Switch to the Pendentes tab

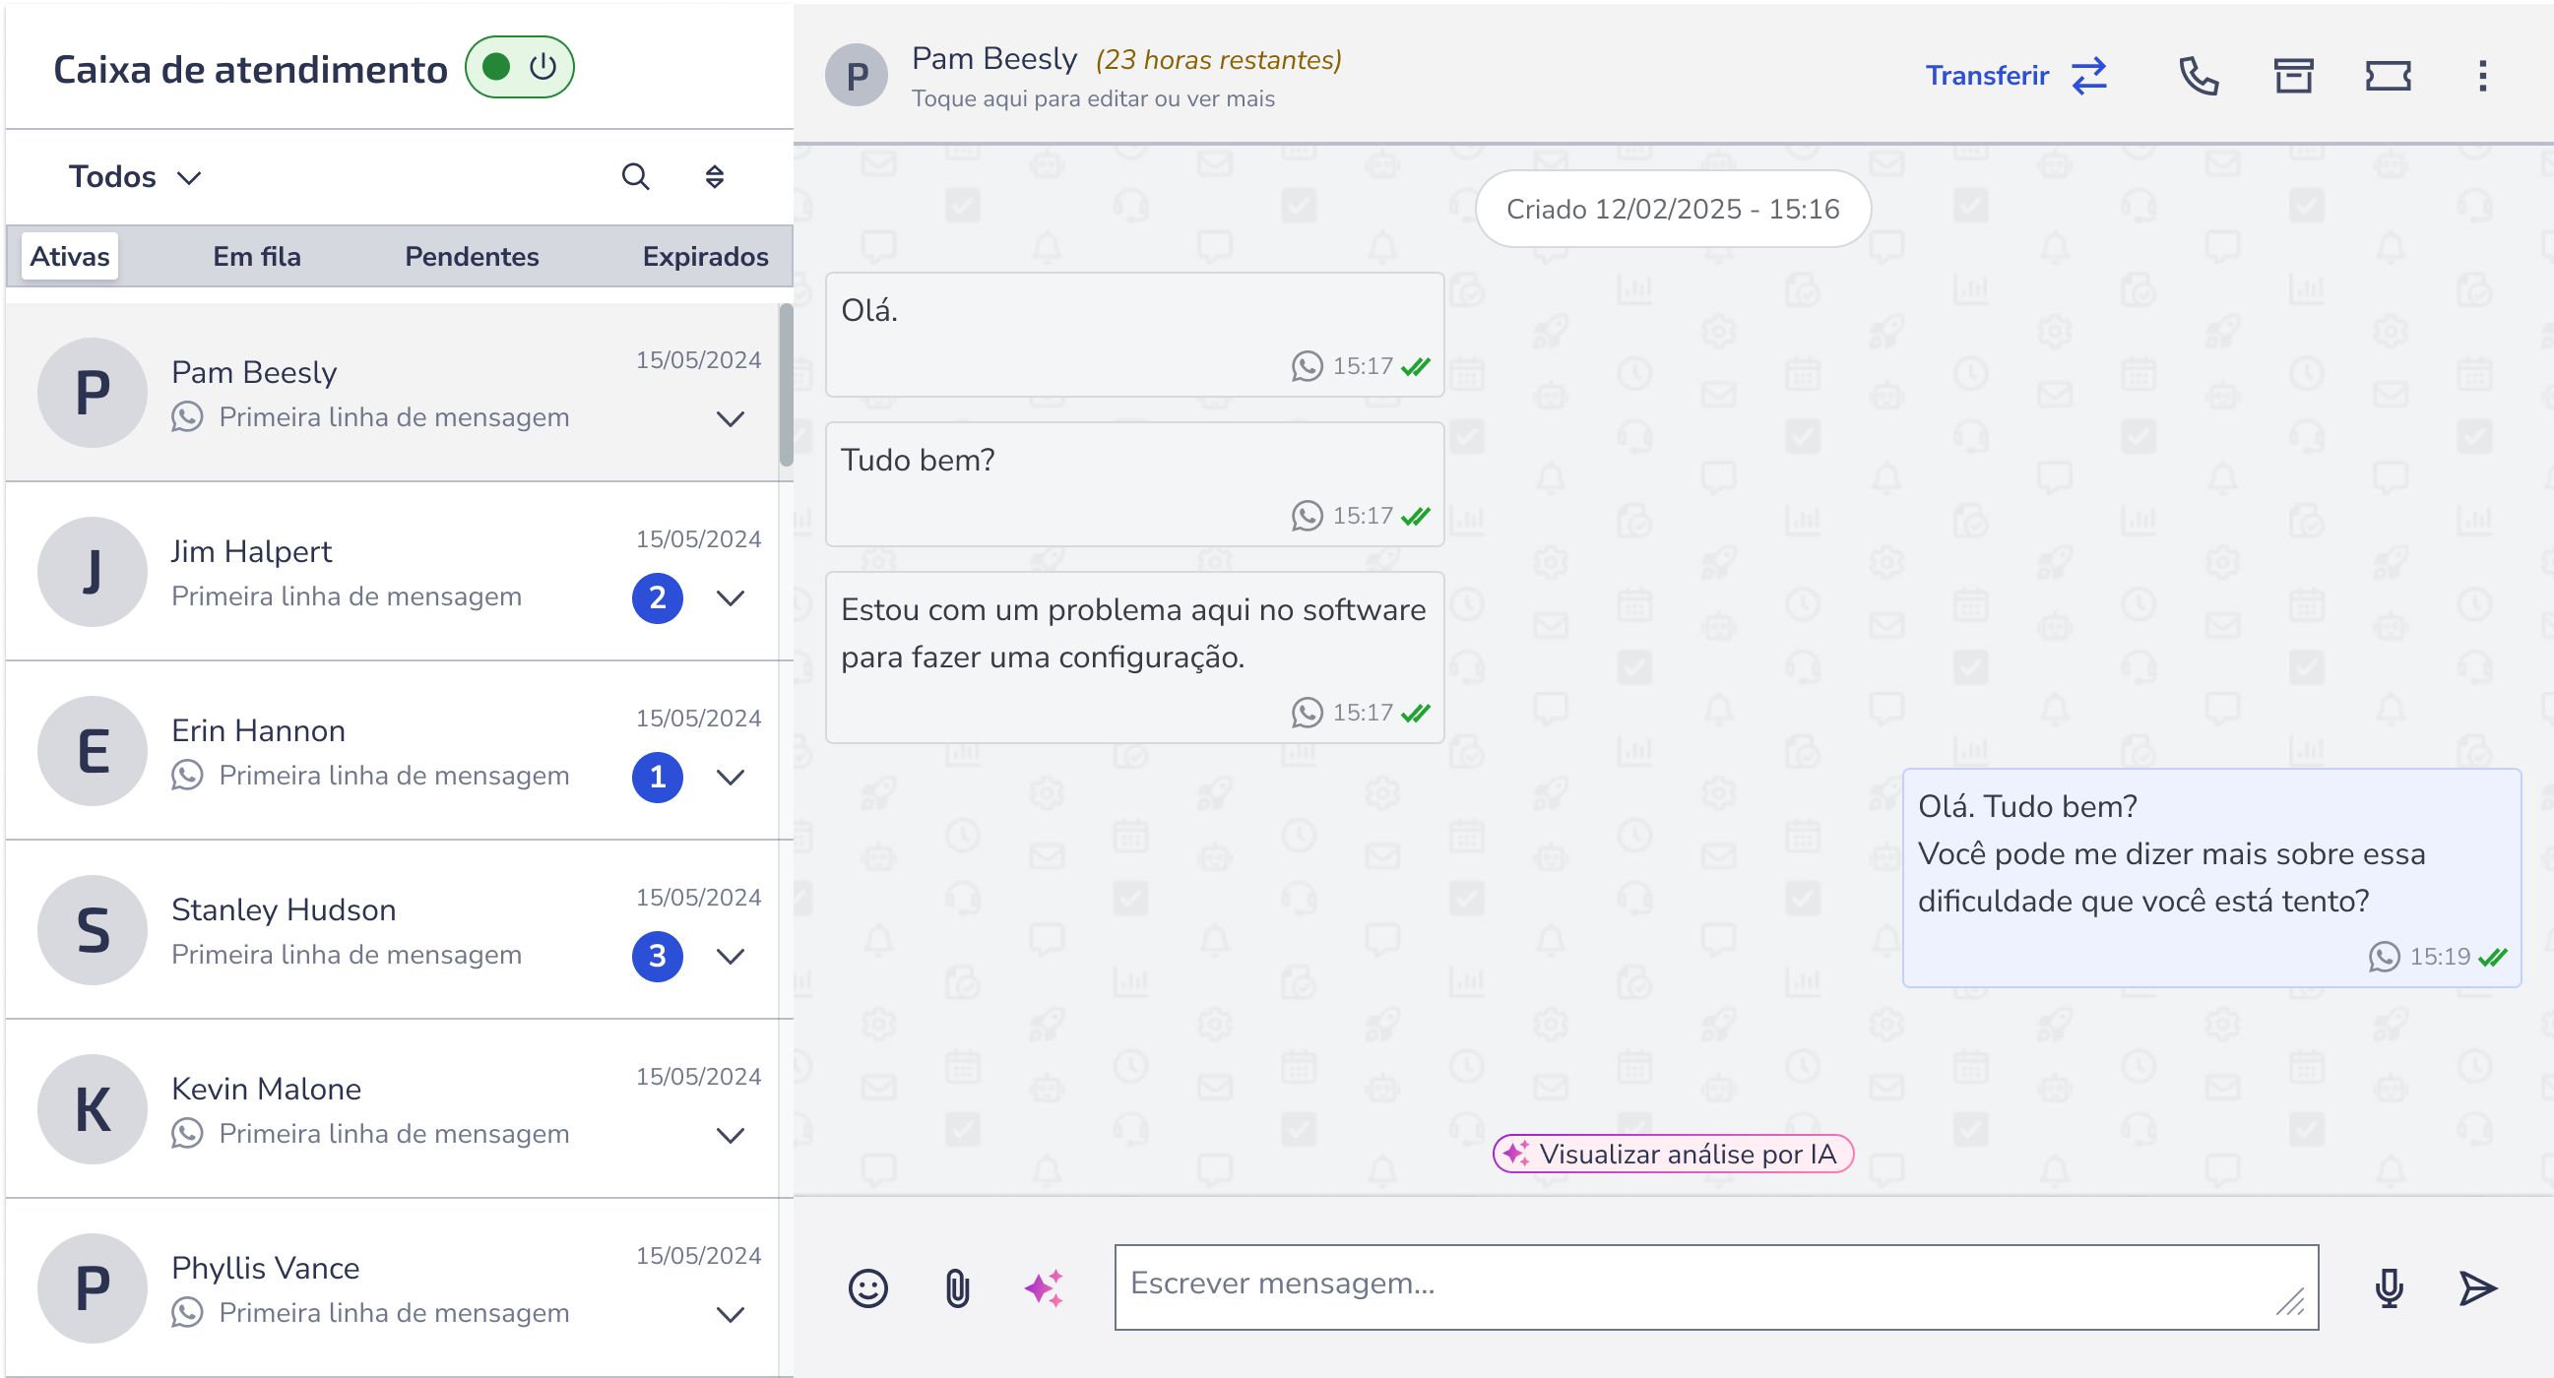pos(472,257)
